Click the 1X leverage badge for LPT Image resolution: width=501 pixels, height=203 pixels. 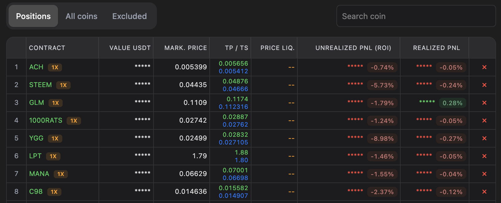[x=53, y=156]
